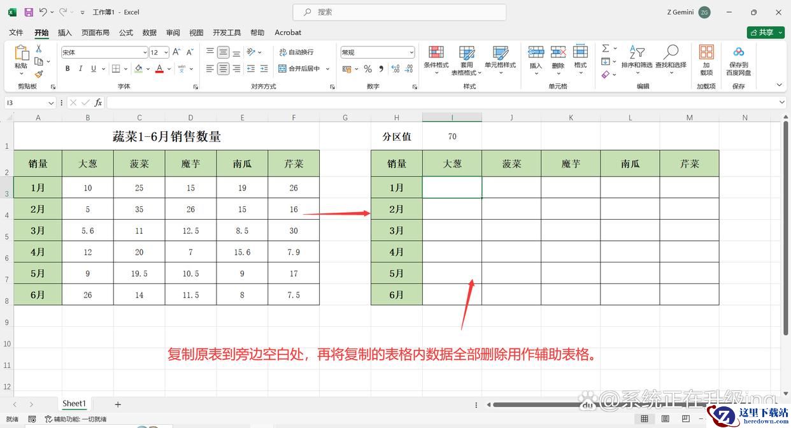Click the Cut scissors icon

tap(39, 48)
